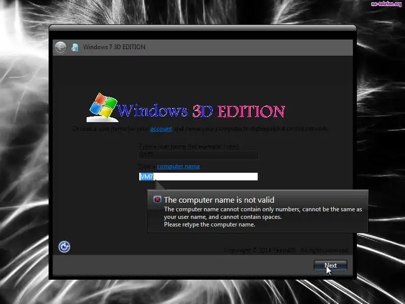Click the user name input field
Viewport: 405px width, 304px height.
198,156
